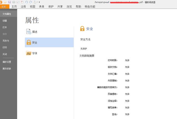Click the 无保护 value text

[84, 49]
